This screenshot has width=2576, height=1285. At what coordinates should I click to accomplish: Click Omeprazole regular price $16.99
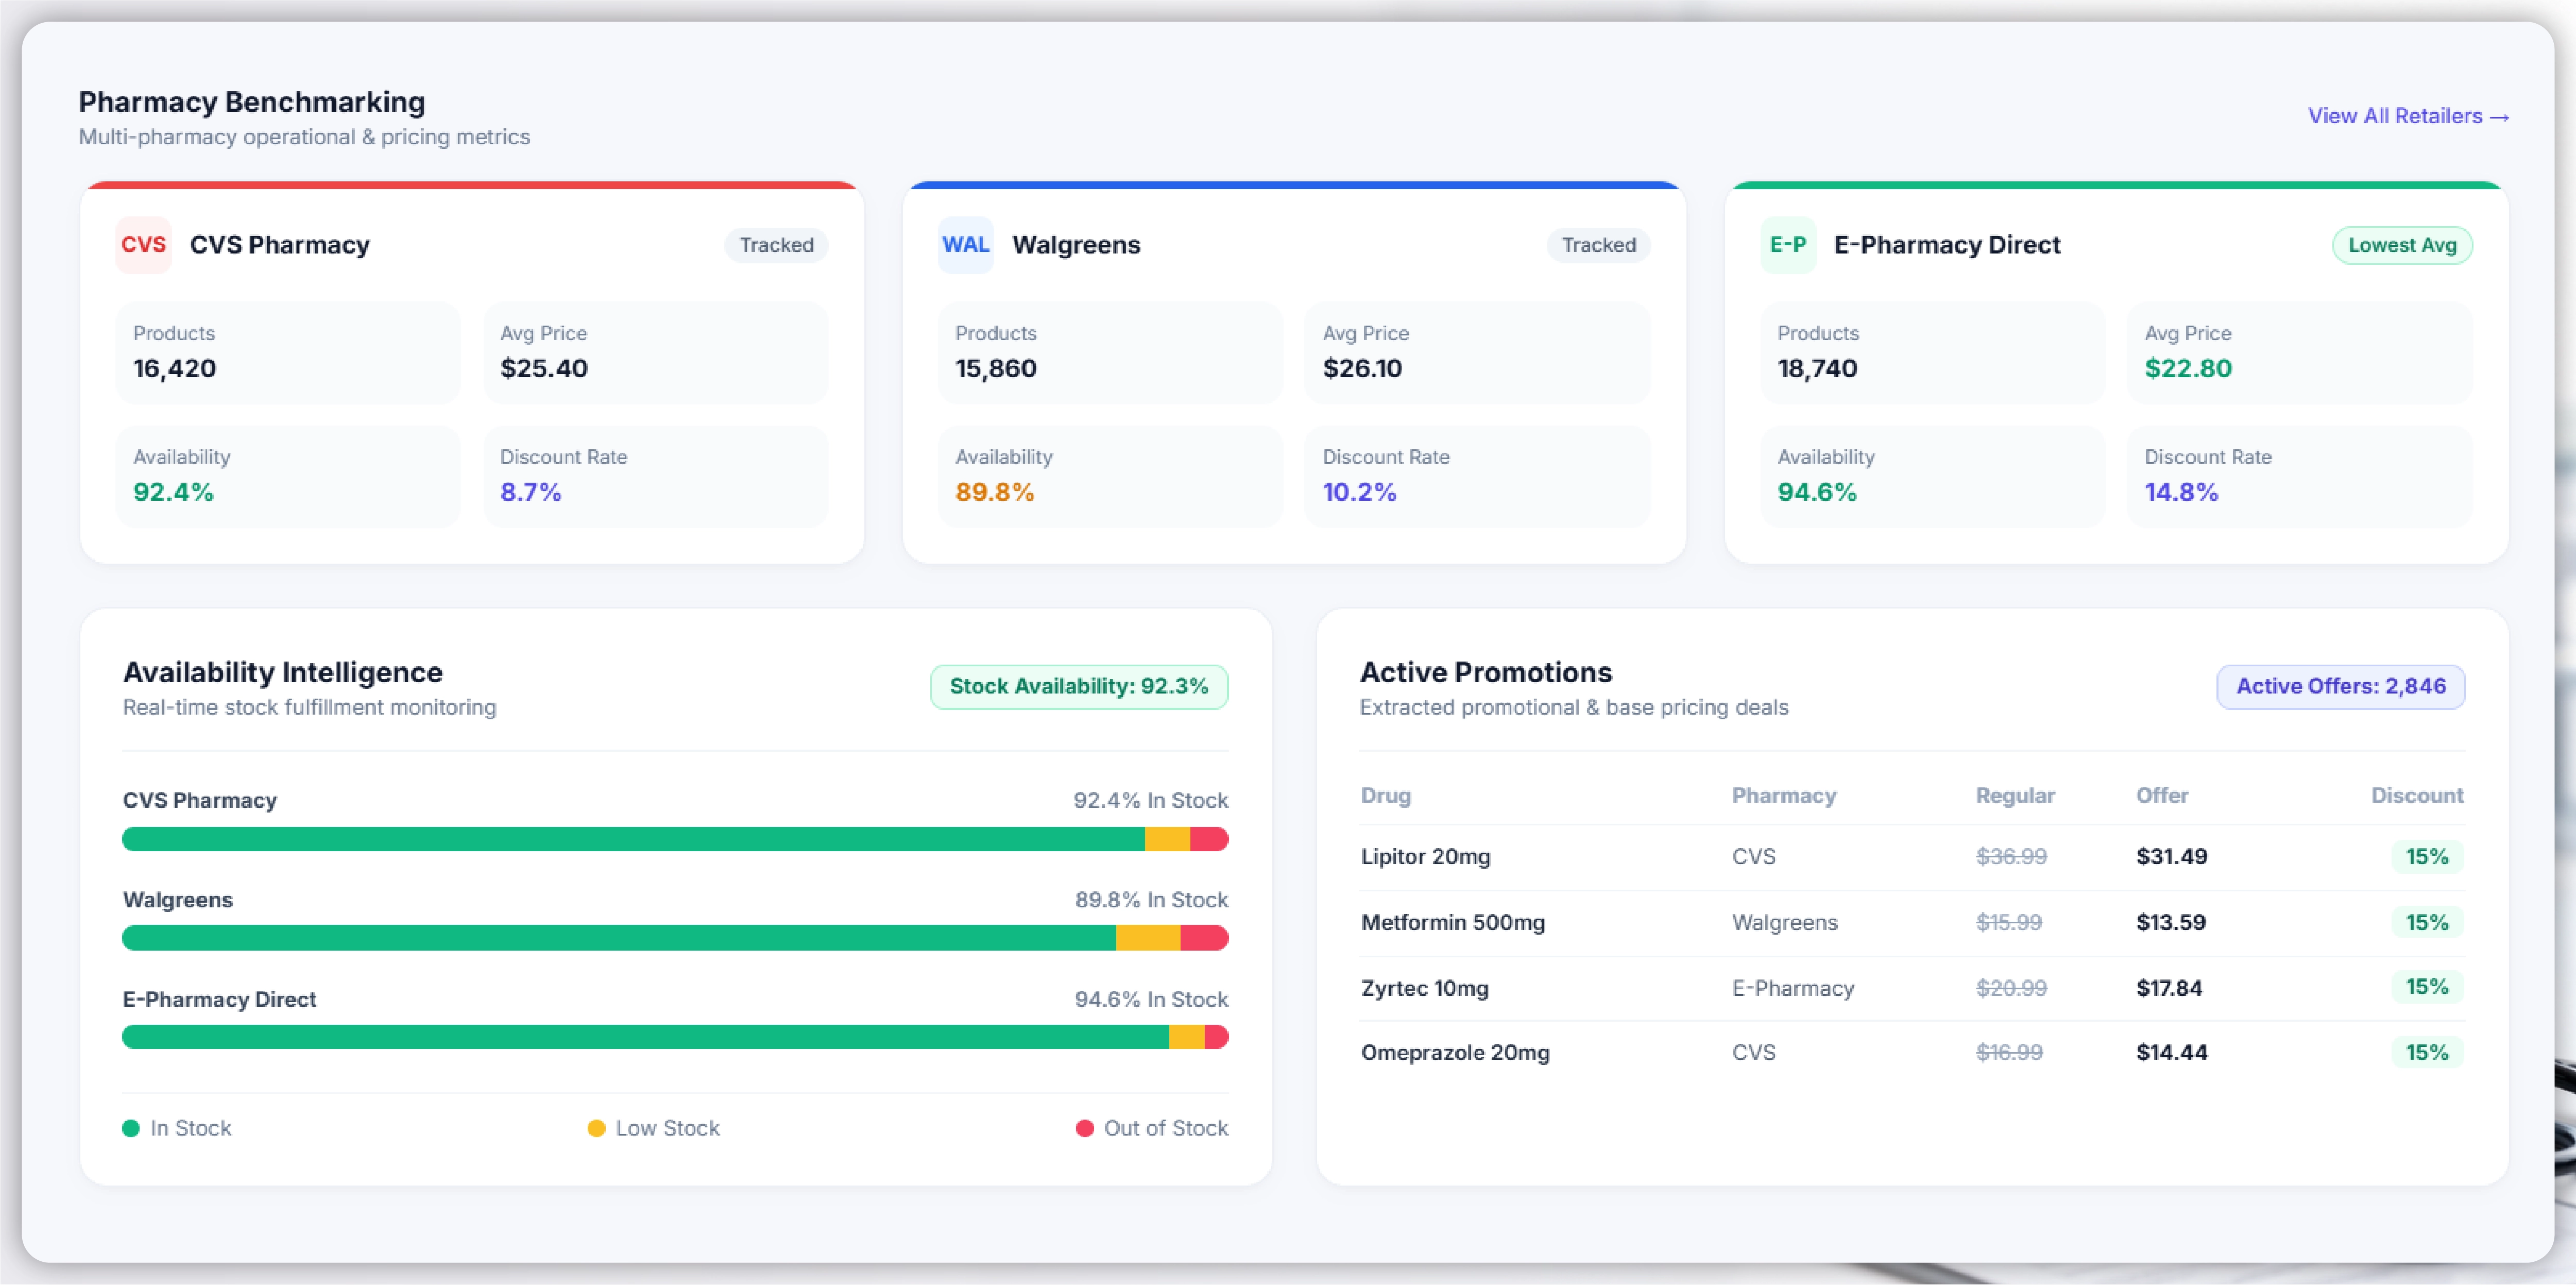coord(2009,1053)
